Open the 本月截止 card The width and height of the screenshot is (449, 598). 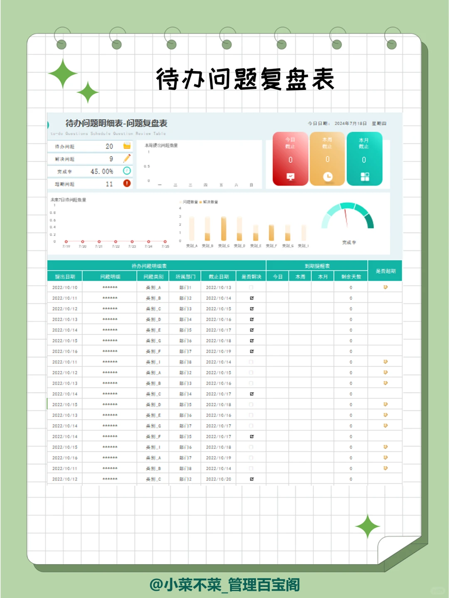365,159
